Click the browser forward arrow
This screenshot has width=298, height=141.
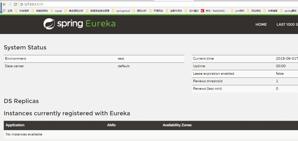10,4
